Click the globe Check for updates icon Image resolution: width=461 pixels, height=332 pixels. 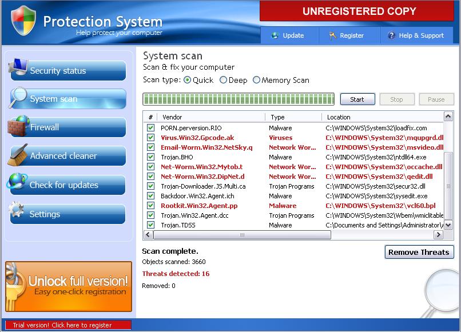click(17, 181)
